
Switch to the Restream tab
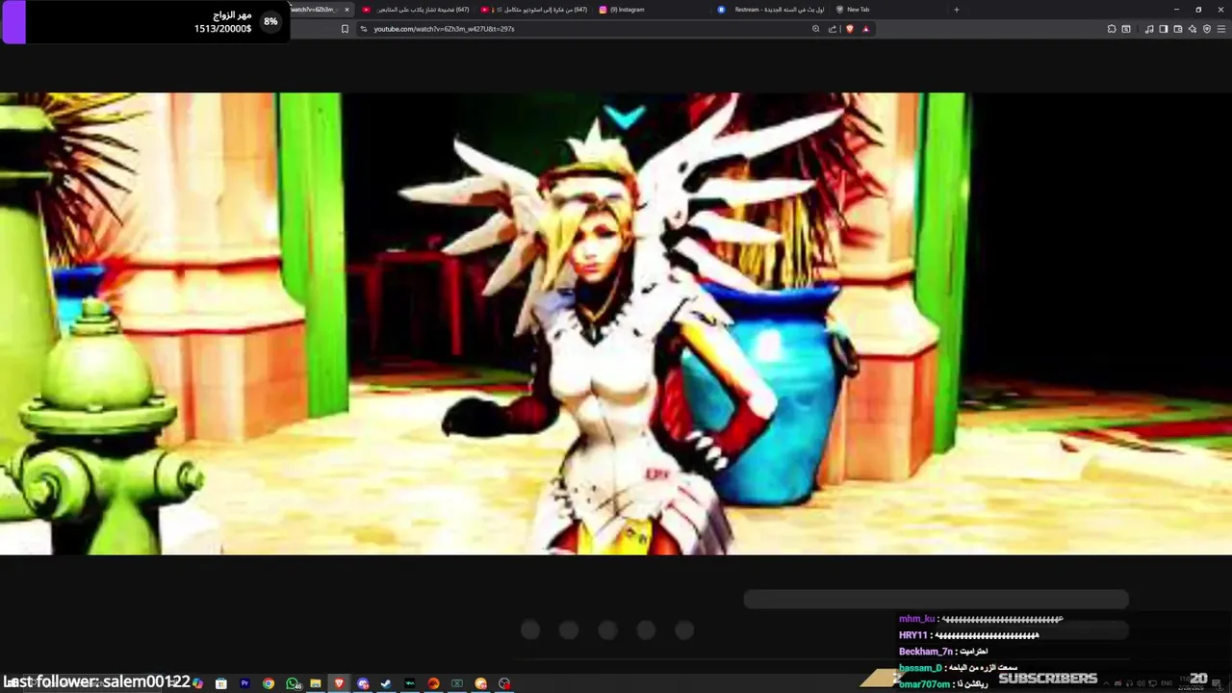pyautogui.click(x=770, y=10)
